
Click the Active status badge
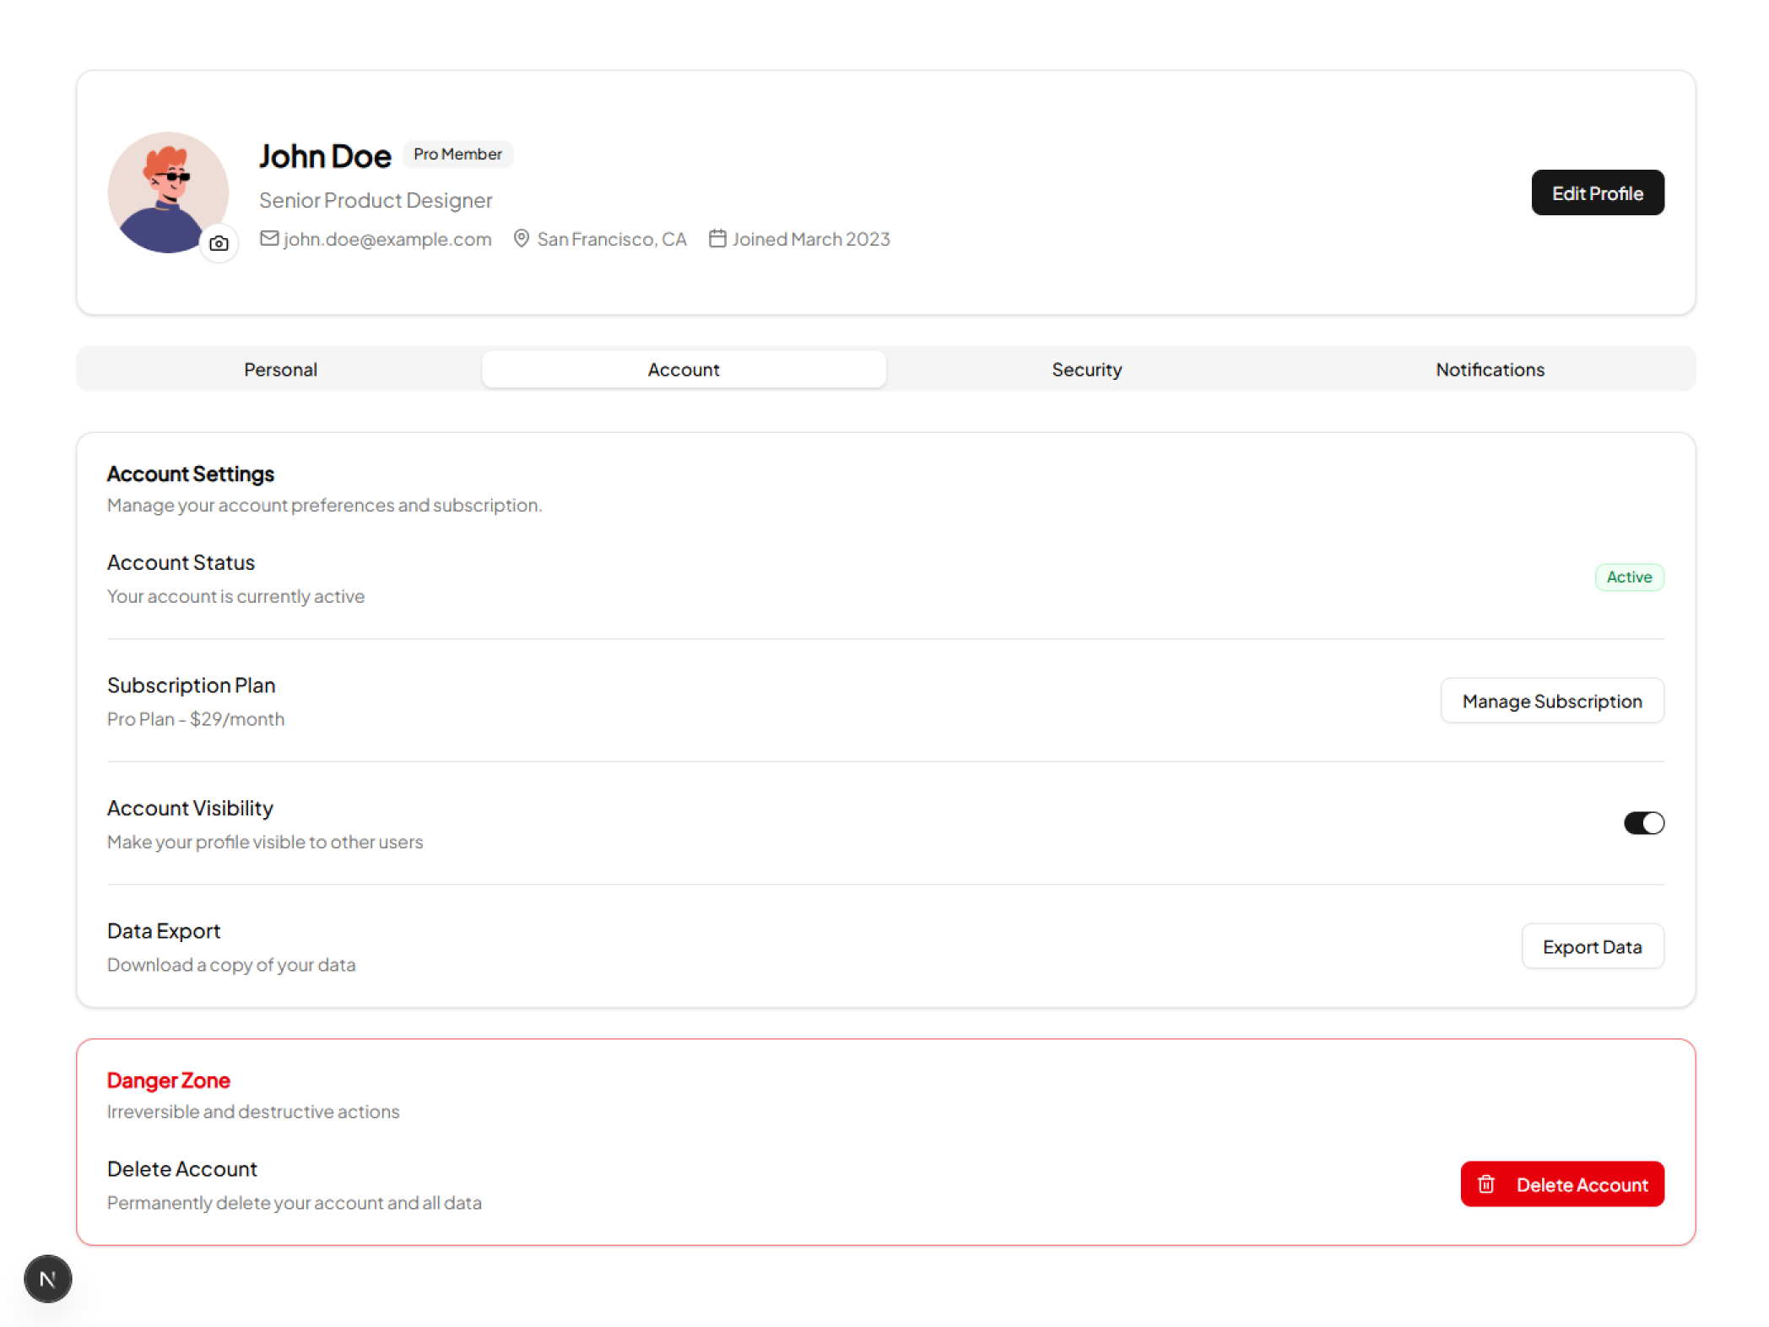[x=1629, y=577]
